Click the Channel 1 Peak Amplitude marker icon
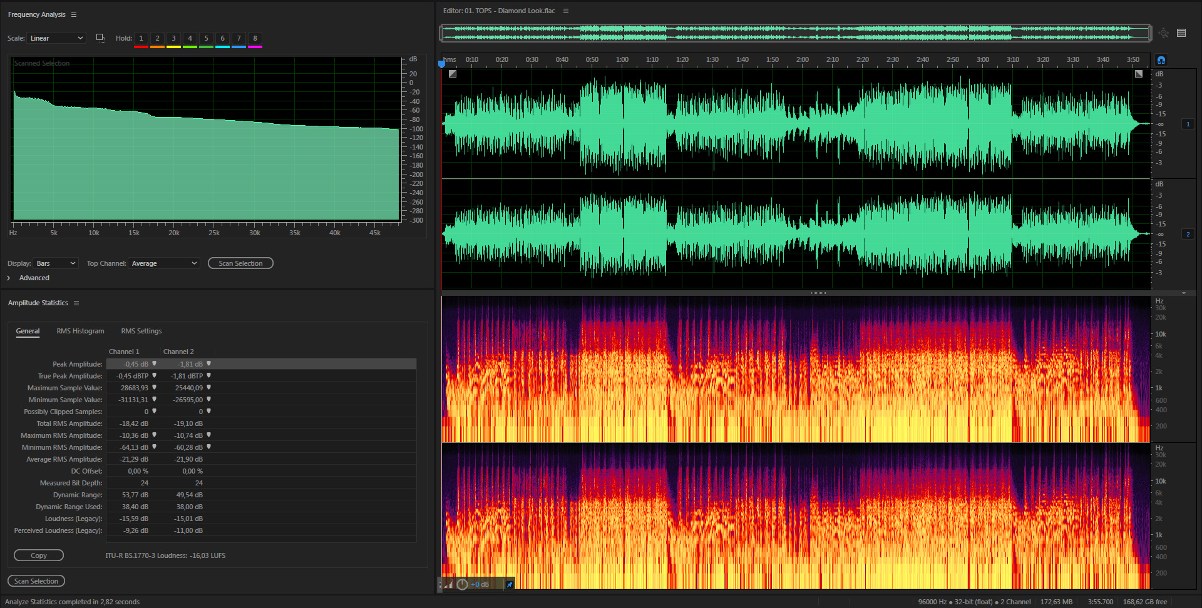Image resolution: width=1202 pixels, height=608 pixels. coord(154,363)
